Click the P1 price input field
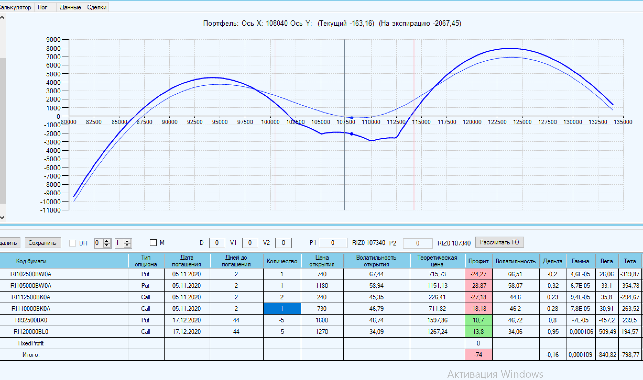 click(333, 243)
